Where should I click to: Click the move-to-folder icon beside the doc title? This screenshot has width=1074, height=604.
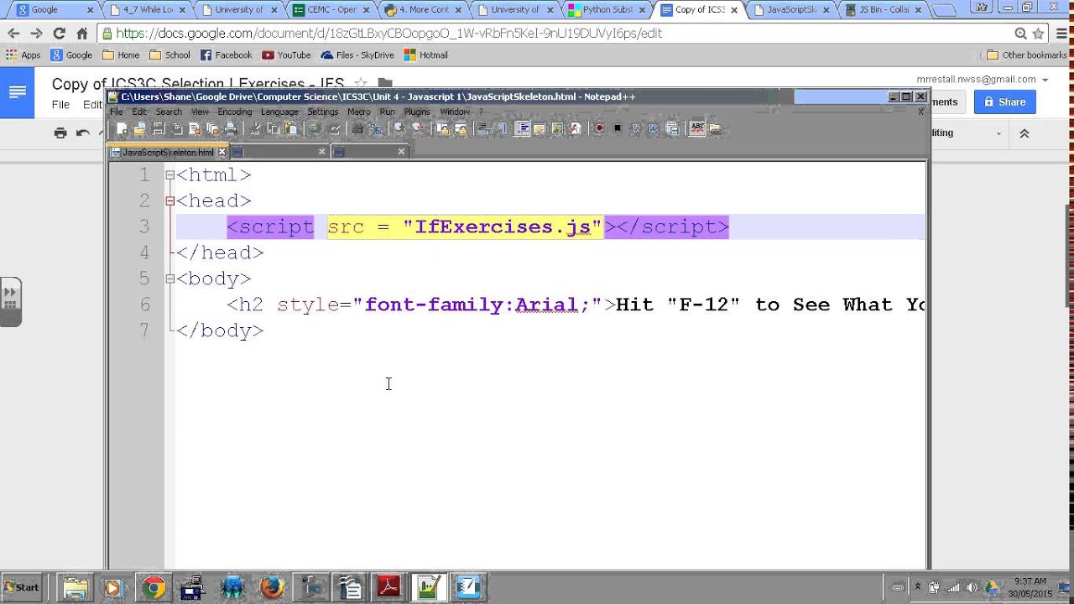tap(385, 83)
